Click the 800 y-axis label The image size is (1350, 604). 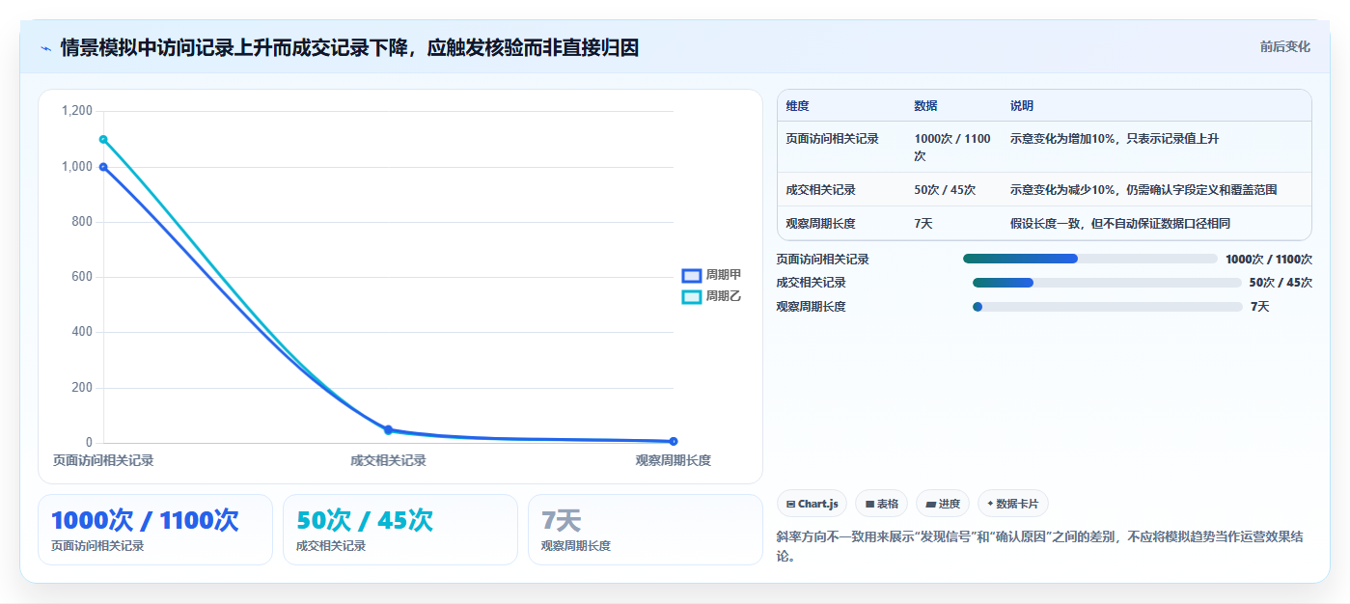point(83,222)
